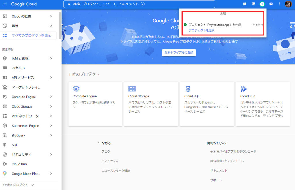Viewport: 295px width, 190px height.
Task: Open the hamburger navigation menu
Action: pyautogui.click(x=5, y=4)
